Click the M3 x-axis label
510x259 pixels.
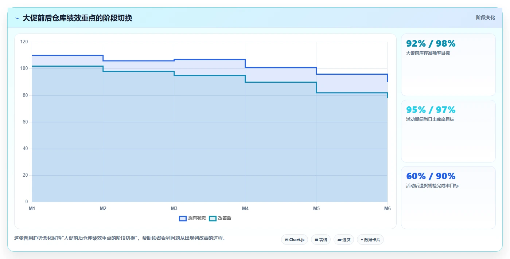pos(174,208)
